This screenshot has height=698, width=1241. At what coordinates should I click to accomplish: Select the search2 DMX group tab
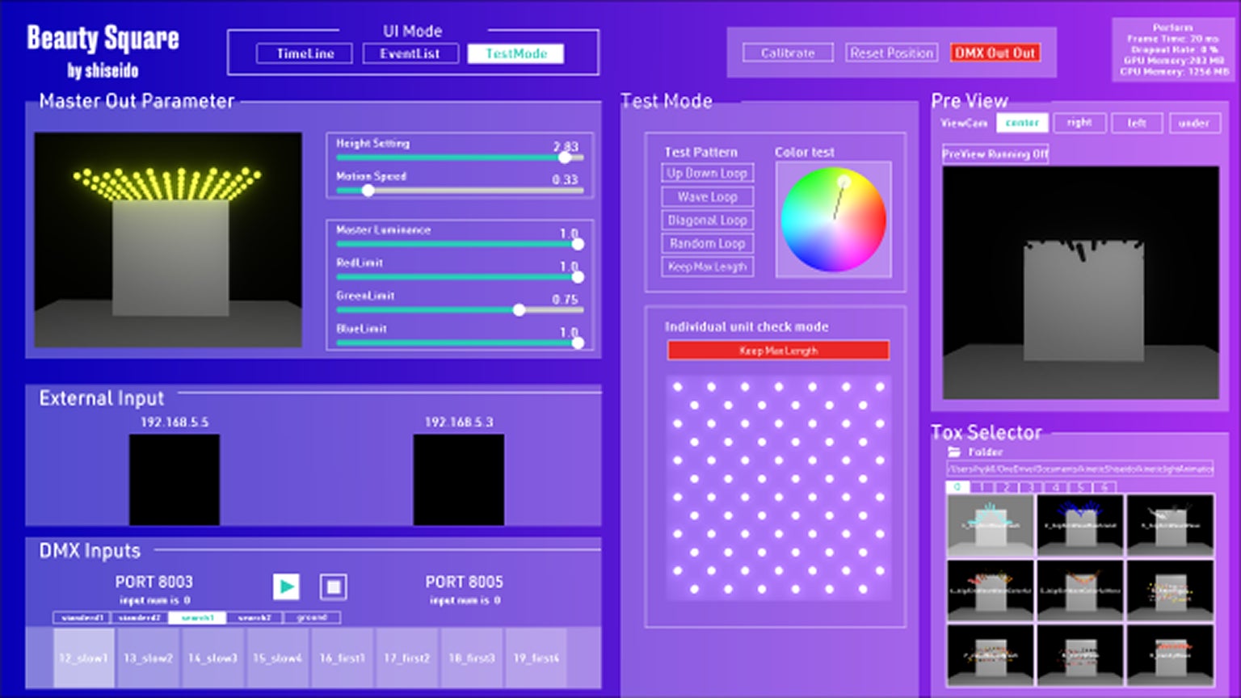(x=255, y=617)
